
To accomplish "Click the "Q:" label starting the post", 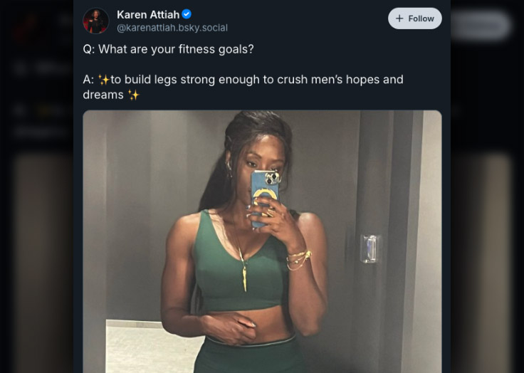I will click(x=89, y=49).
